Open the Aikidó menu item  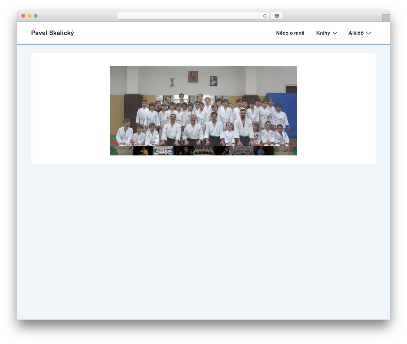pos(356,33)
